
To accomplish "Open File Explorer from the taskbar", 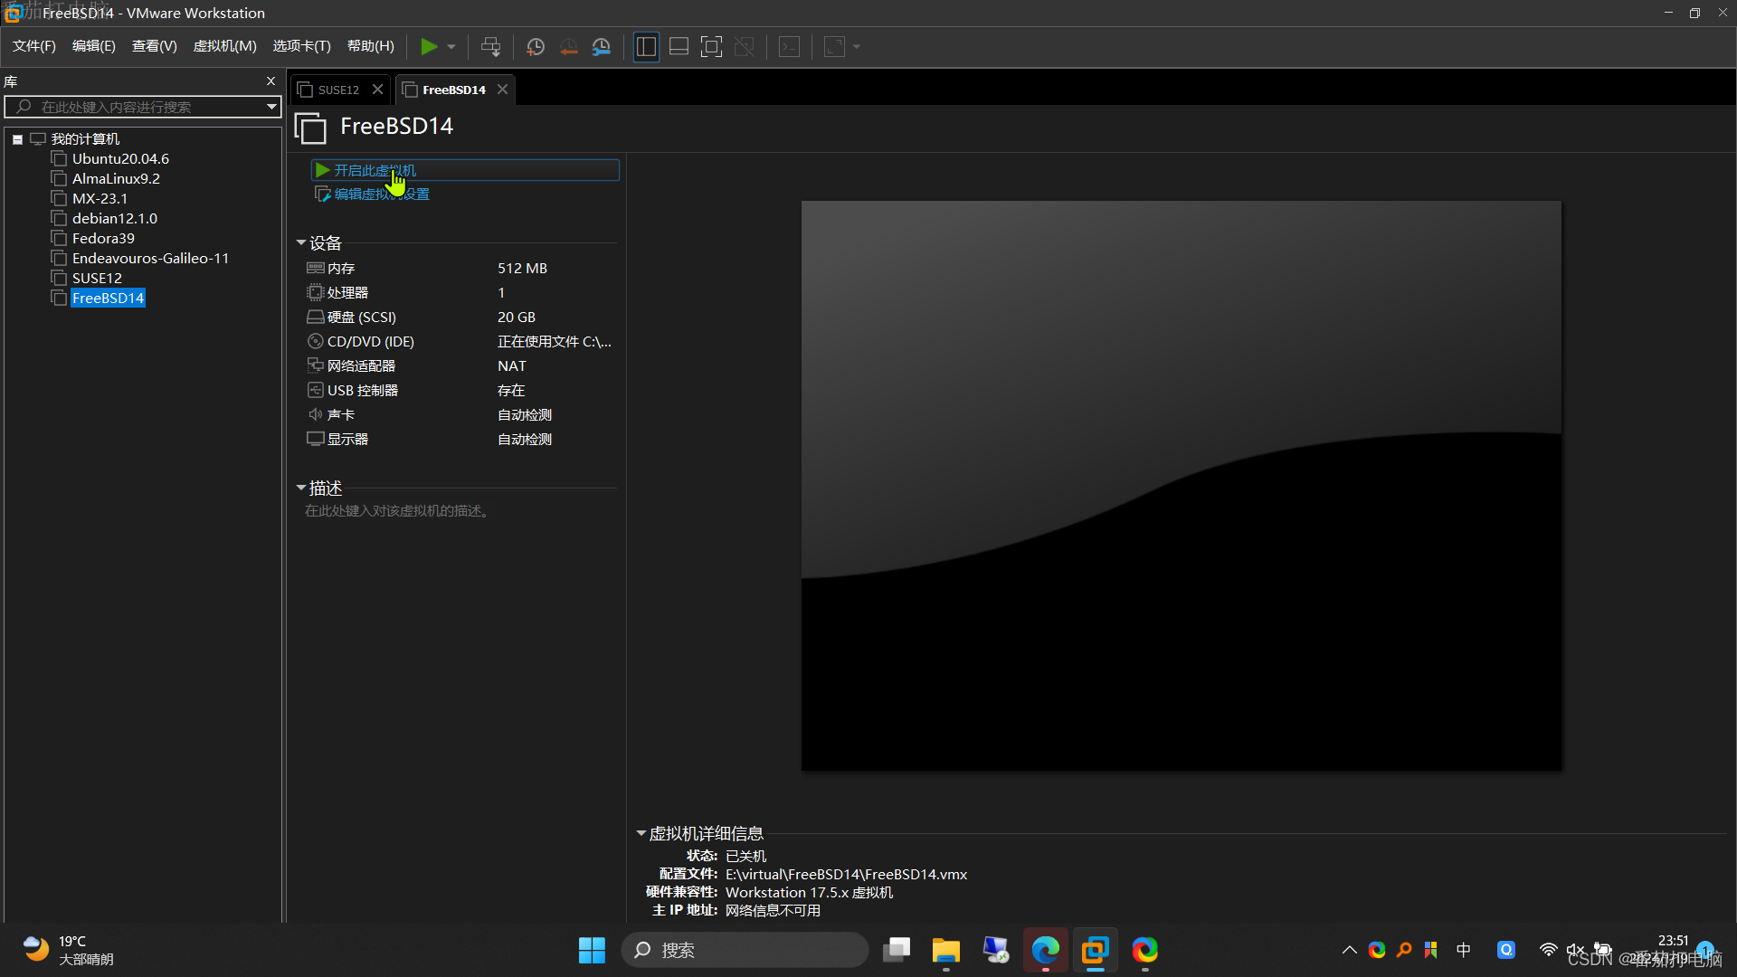I will pos(945,950).
